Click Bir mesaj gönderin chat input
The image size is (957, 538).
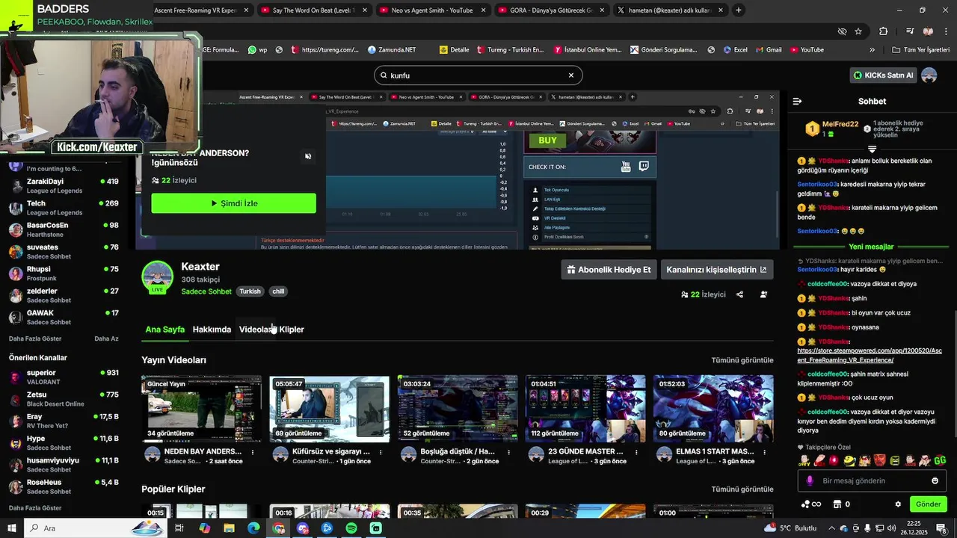[873, 481]
